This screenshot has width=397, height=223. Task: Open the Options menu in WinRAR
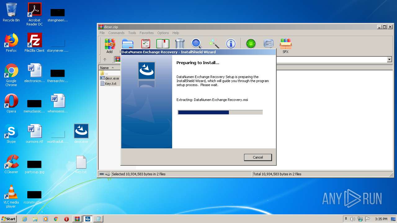pos(163,33)
